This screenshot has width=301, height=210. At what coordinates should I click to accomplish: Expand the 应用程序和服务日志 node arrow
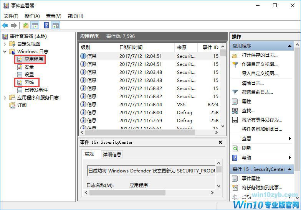point(5,97)
